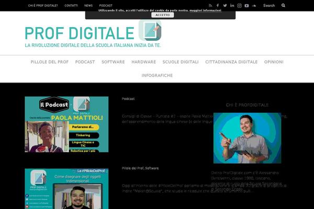The height and width of the screenshot is (209, 314).
Task: Click the Prof Digitale tablet logo
Action: tap(150, 30)
